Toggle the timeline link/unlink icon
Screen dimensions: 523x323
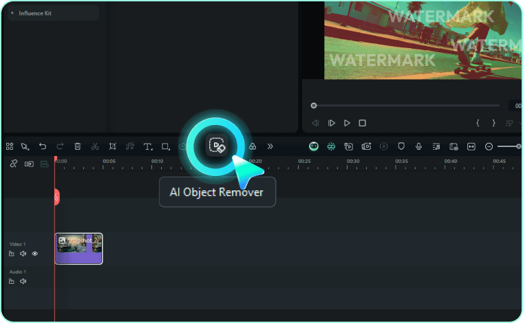12,164
